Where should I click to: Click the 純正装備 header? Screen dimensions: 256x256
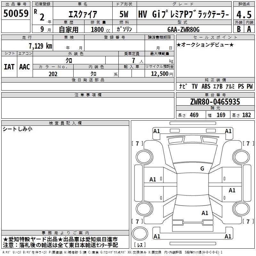215,80
